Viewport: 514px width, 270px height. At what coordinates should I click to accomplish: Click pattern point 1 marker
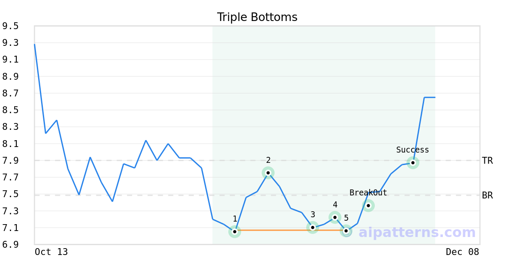[235, 231]
